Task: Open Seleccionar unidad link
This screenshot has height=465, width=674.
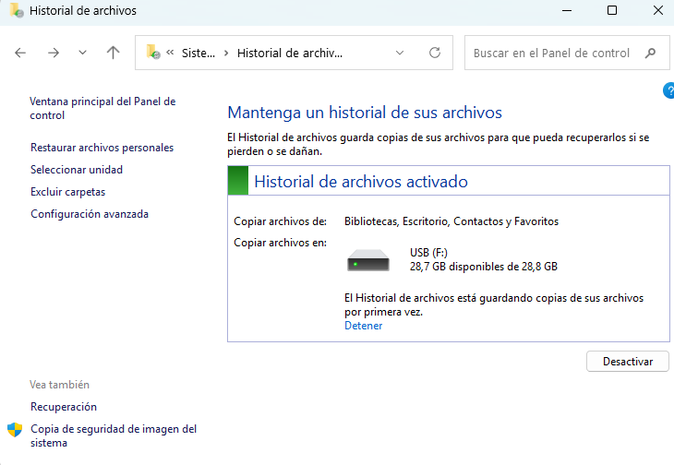Action: (77, 170)
